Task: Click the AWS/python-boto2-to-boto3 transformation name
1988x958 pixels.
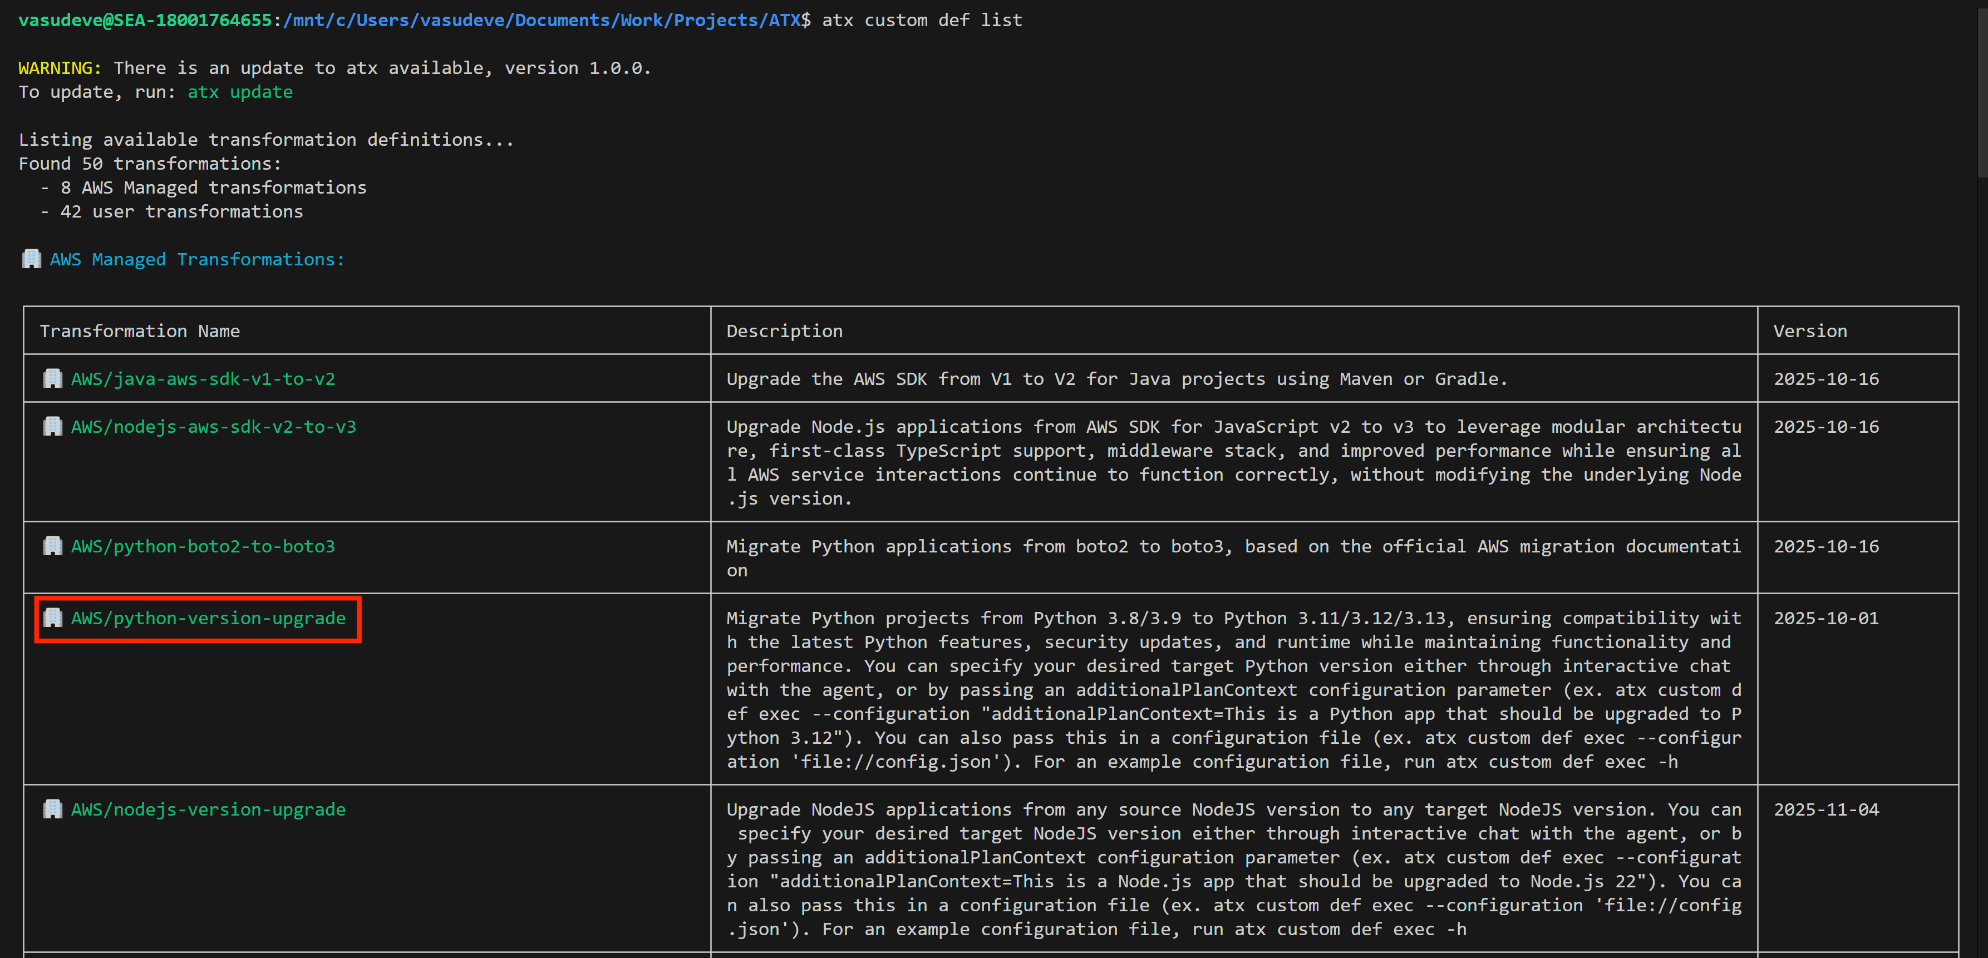Action: point(203,546)
